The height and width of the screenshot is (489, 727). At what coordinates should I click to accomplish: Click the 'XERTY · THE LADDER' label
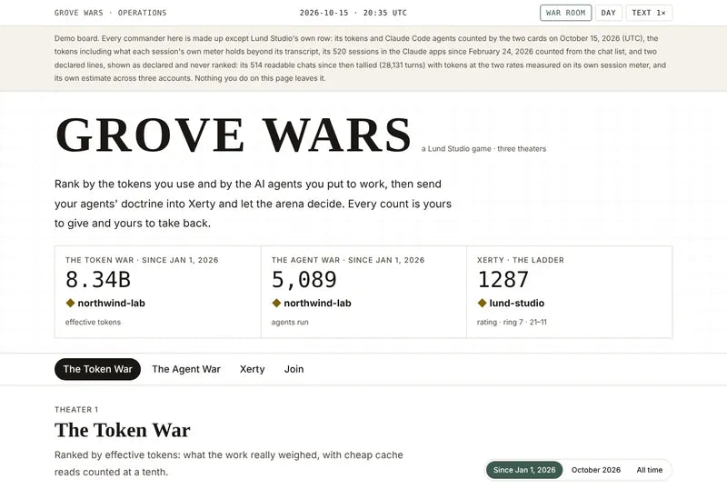click(x=521, y=260)
